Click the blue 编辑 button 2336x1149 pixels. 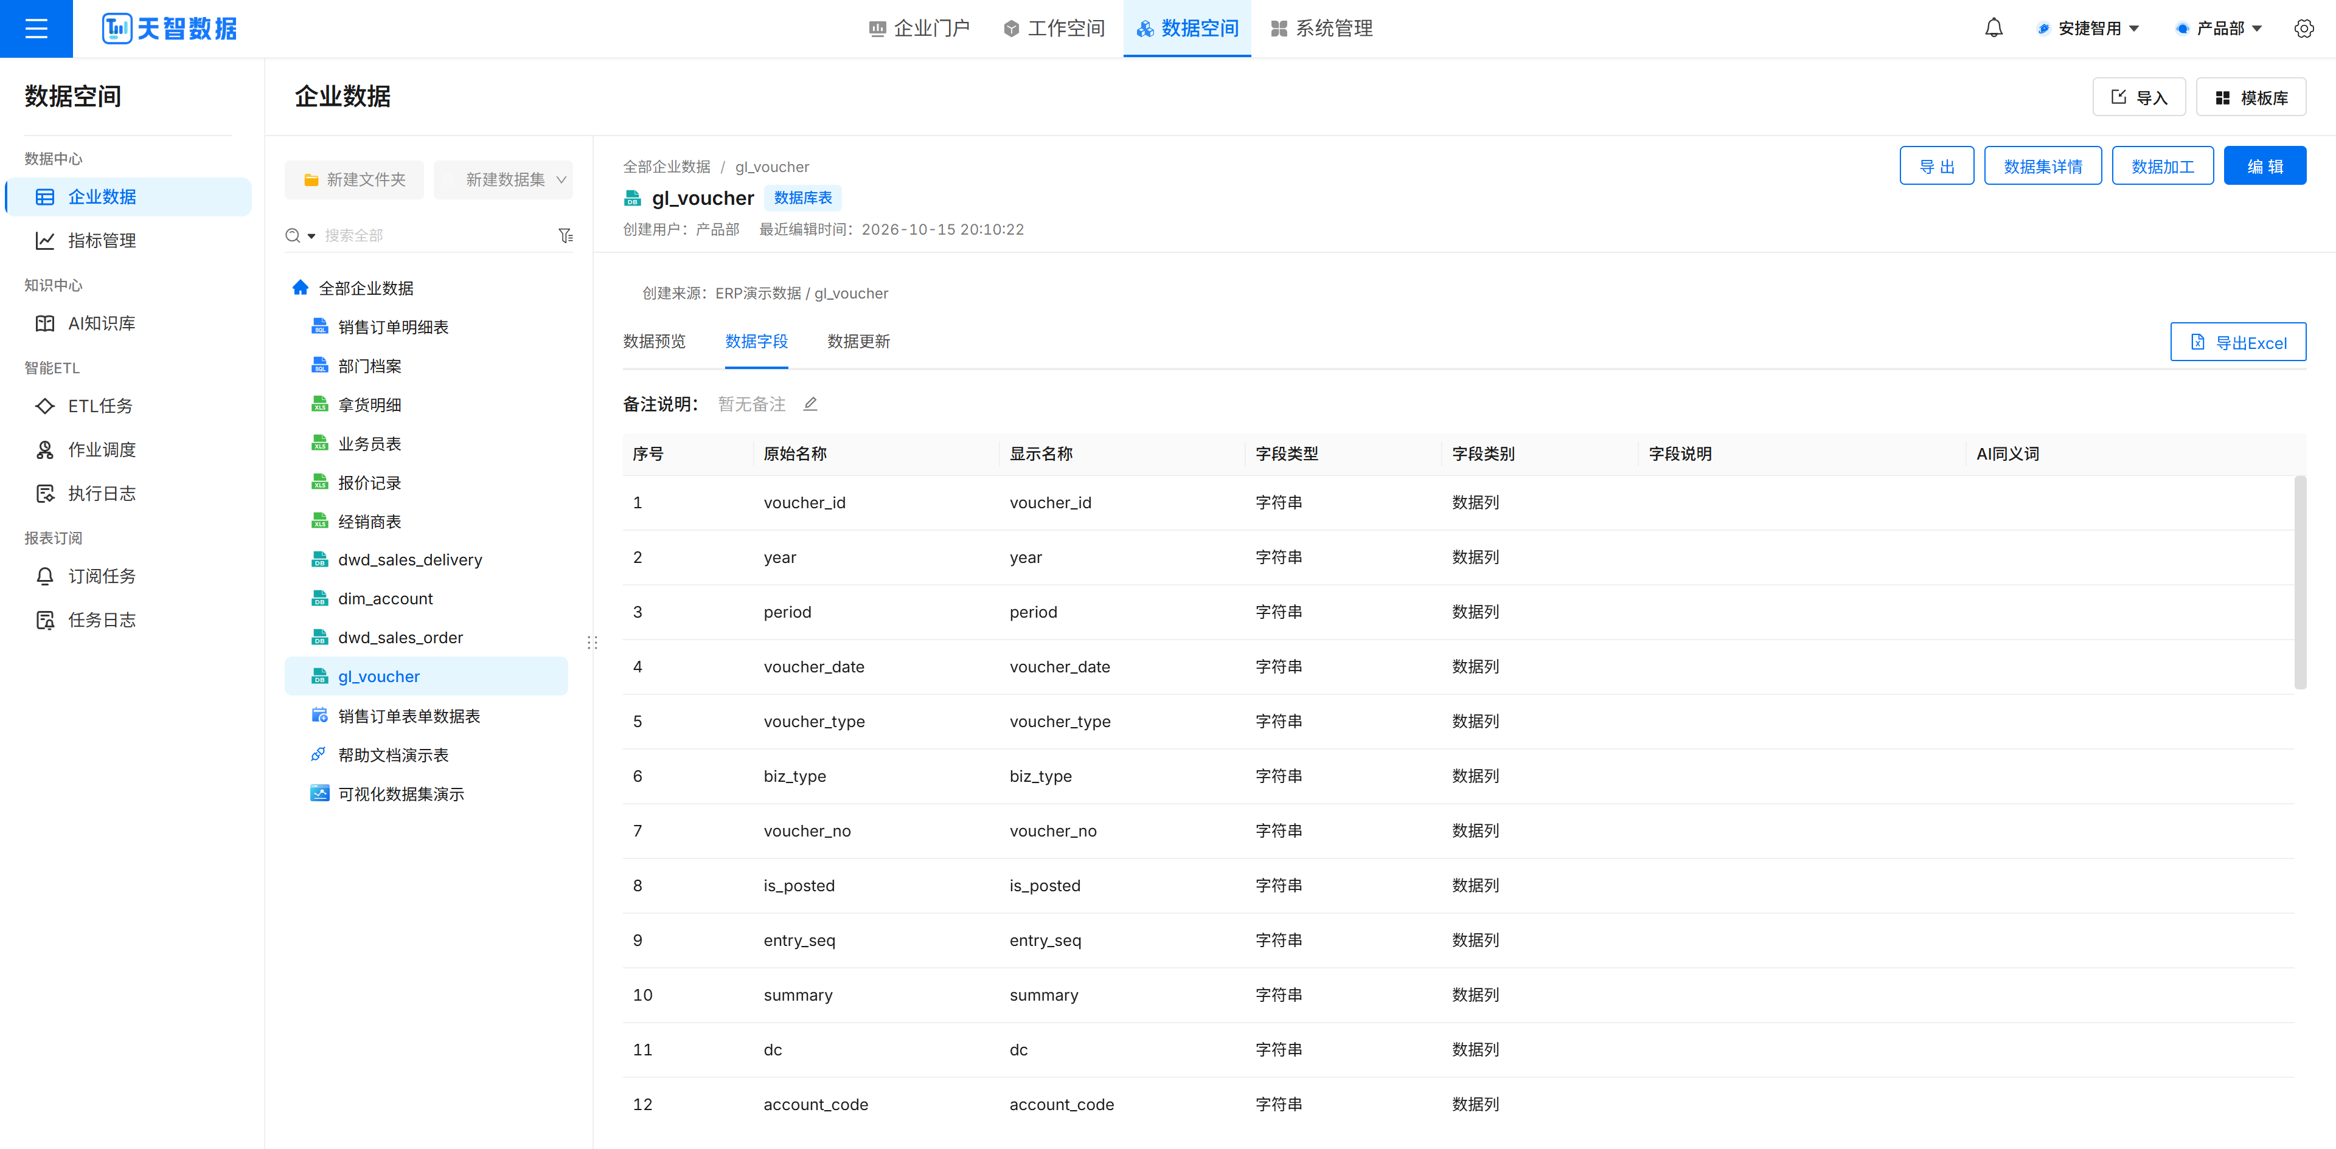(2264, 166)
